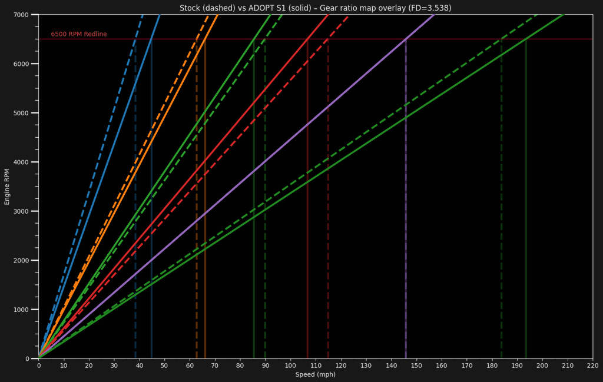Click the solid purple gear line
Image resolution: width=603 pixels, height=382 pixels.
click(265, 162)
